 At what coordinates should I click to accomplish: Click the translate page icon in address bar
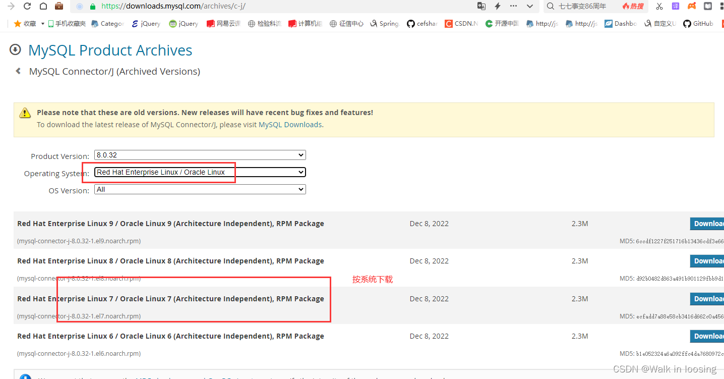click(x=481, y=6)
